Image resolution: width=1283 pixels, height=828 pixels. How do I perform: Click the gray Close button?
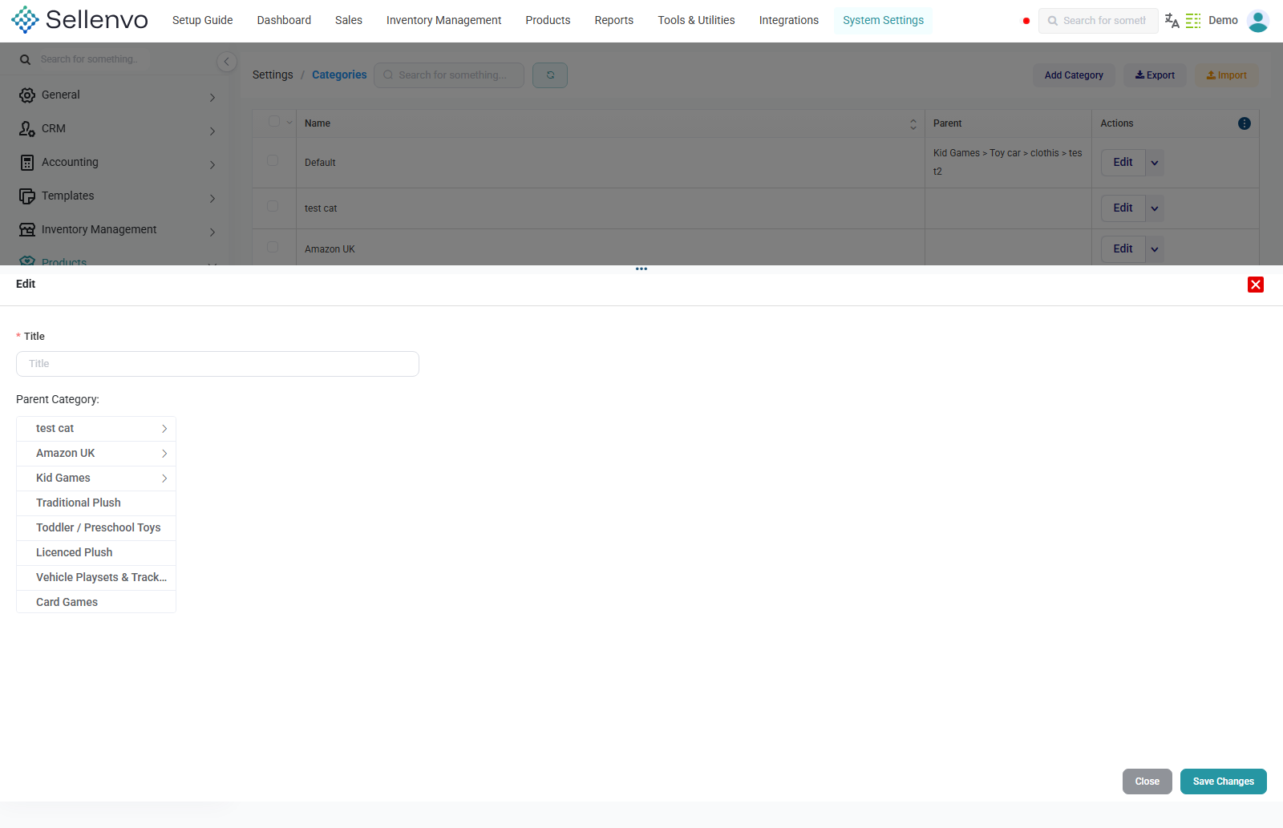tap(1147, 782)
